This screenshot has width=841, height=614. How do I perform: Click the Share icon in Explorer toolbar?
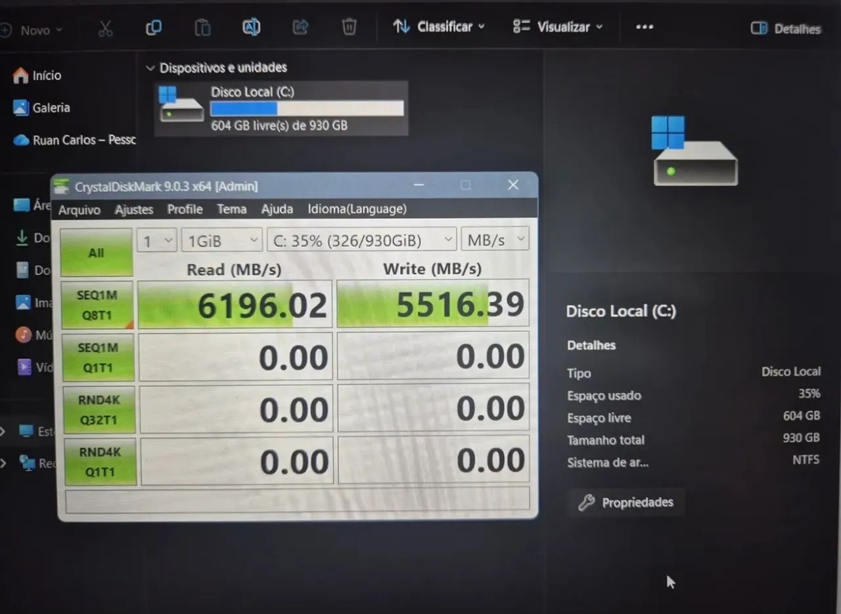click(x=300, y=26)
